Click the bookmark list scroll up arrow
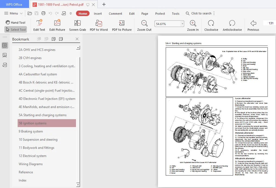Image resolution: width=276 pixels, height=188 pixels. click(x=78, y=48)
